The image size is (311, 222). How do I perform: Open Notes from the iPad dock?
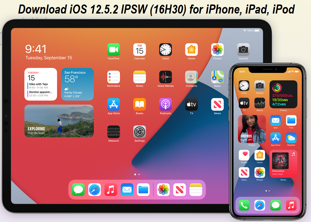[196, 190]
